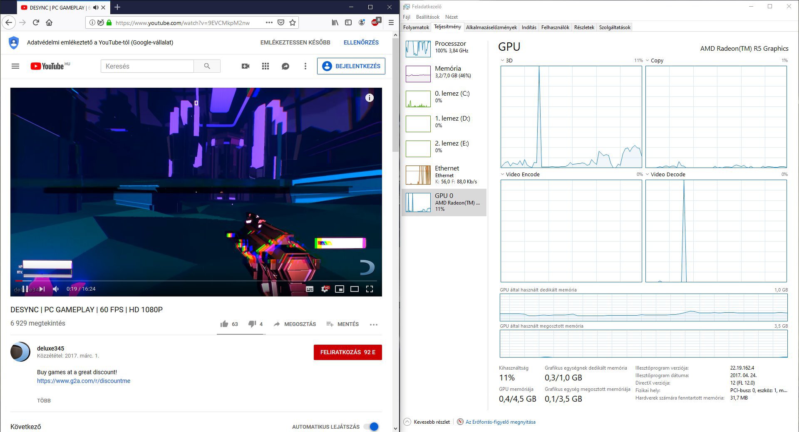Click EMLÉKEZTESSEN KÉSŐBB remind later
799x432 pixels.
tap(295, 42)
